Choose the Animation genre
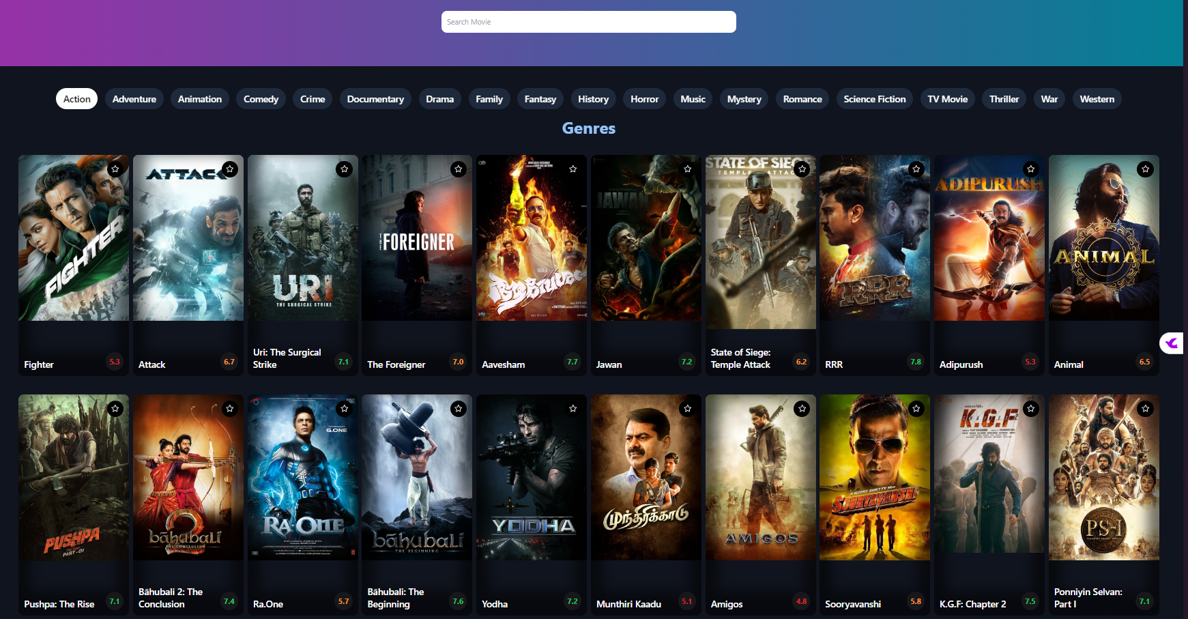 tap(200, 99)
